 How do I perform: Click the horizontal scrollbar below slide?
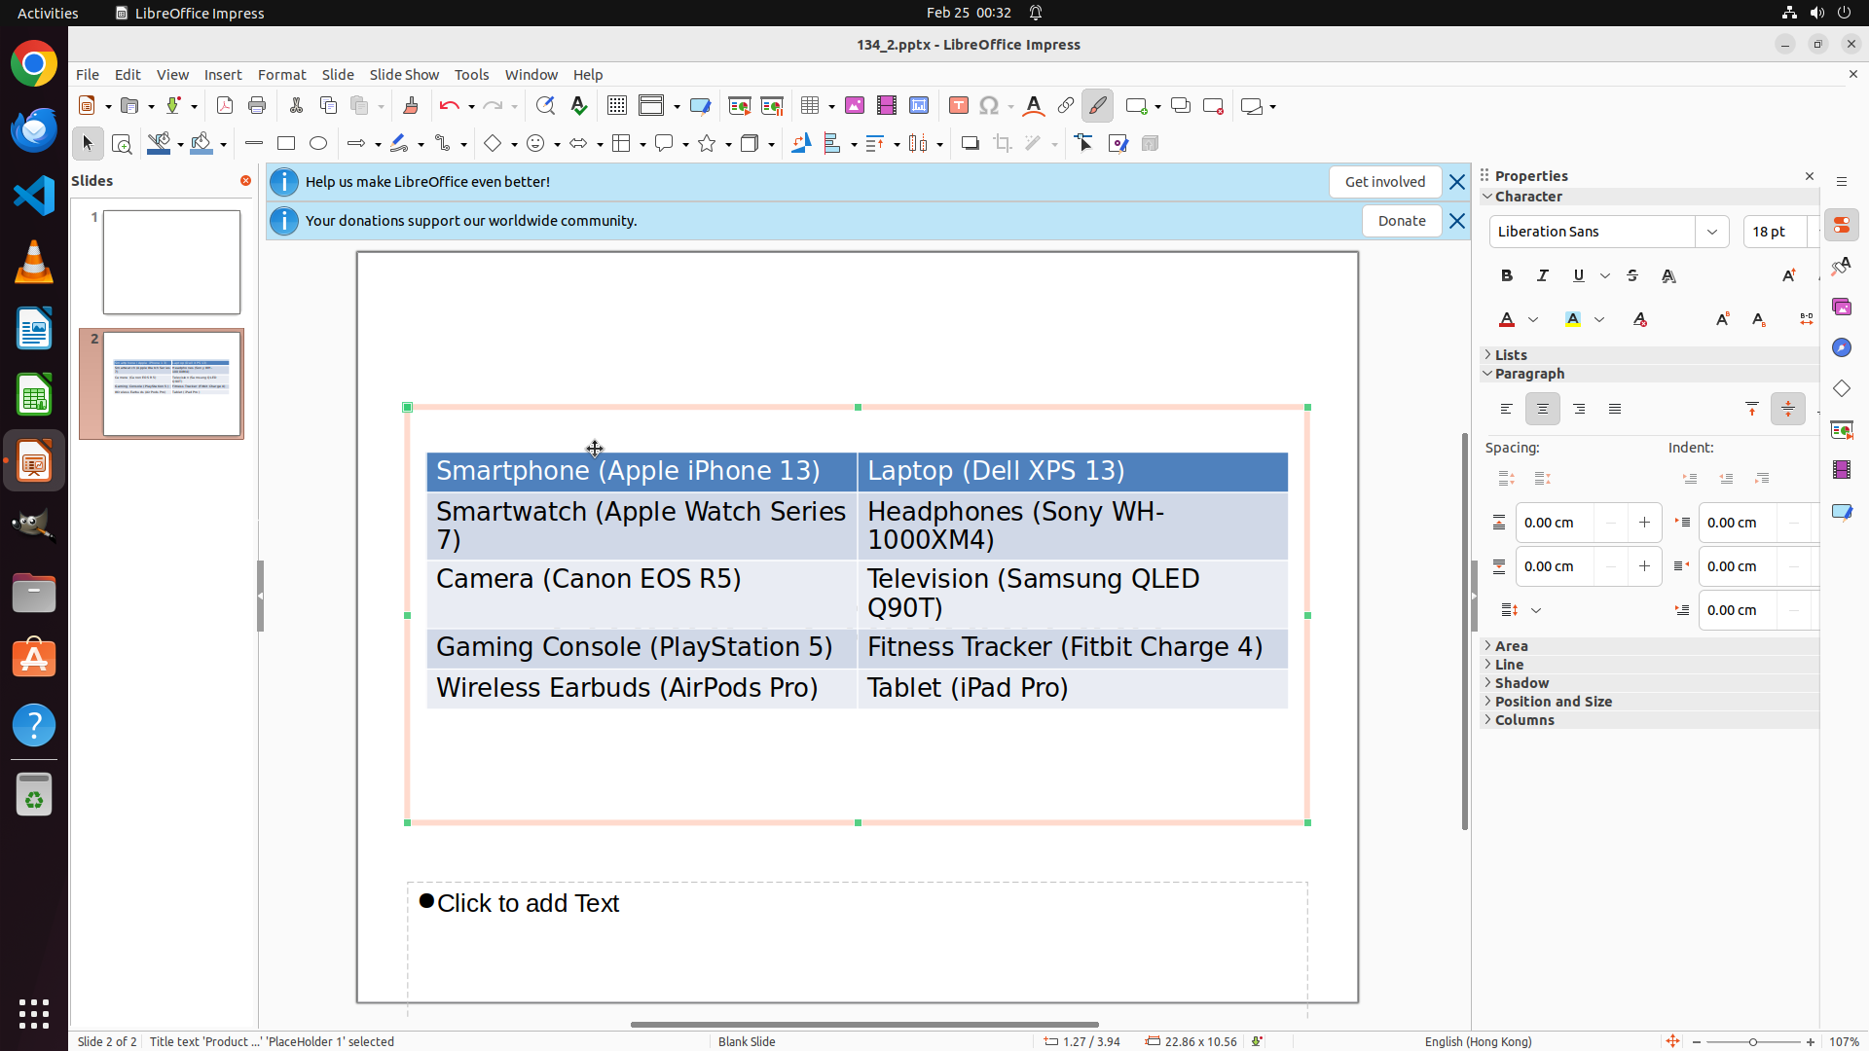tap(864, 1025)
